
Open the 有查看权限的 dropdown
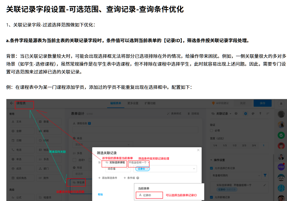click(236, 175)
